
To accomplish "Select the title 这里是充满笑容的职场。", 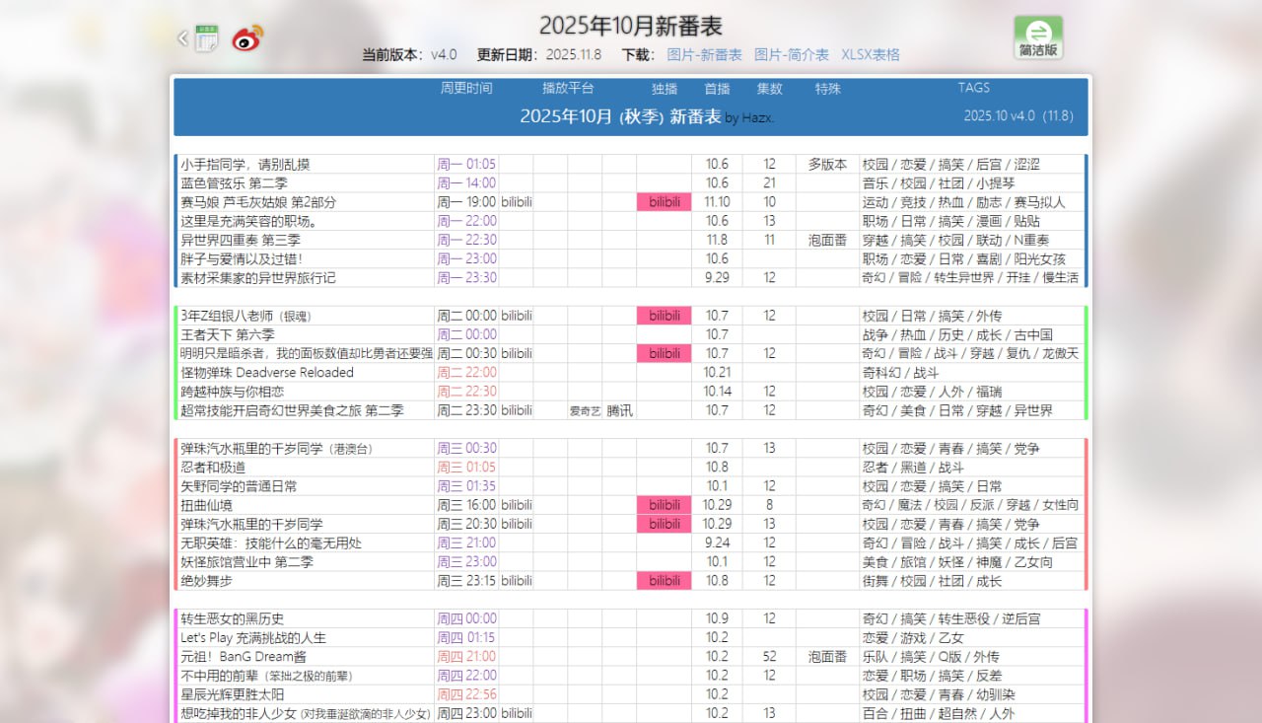I will pyautogui.click(x=250, y=221).
